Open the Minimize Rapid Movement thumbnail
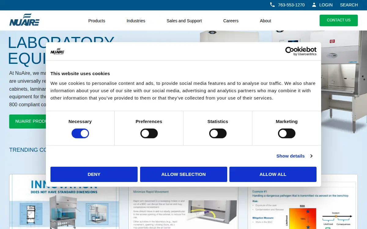Image resolution: width=367 pixels, height=229 pixels. [183, 208]
